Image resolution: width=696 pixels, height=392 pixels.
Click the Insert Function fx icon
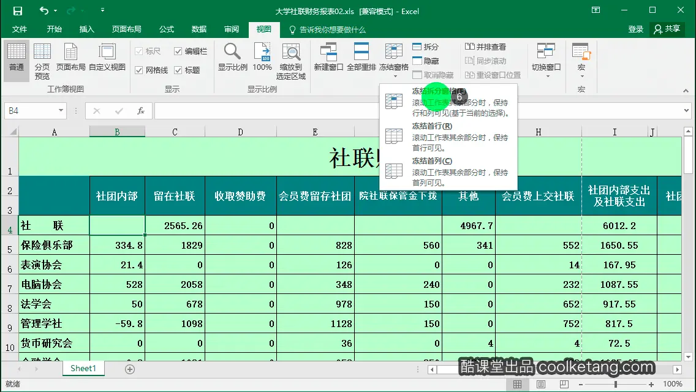pos(141,110)
